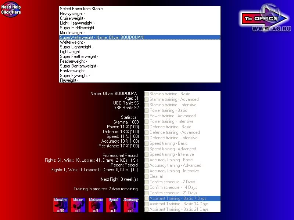Choose the Cruiserweight stable entry

coord(140,18)
